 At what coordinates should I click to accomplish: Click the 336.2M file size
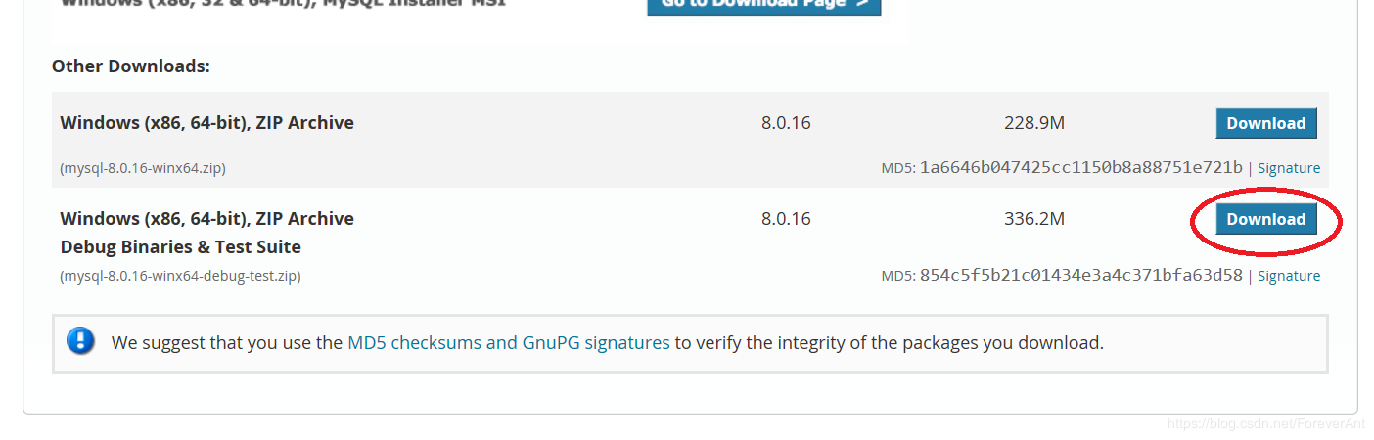1033,219
